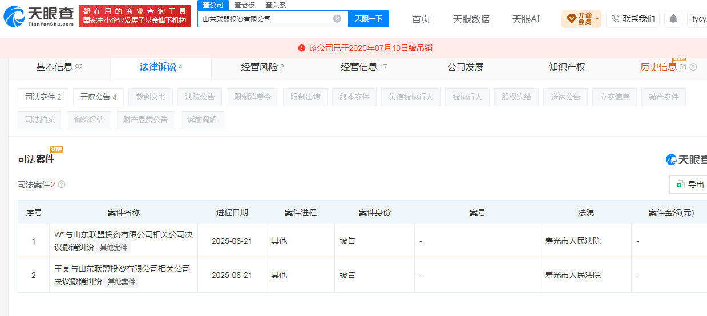
Task: Go to 首页 in top navigation
Action: 421,19
